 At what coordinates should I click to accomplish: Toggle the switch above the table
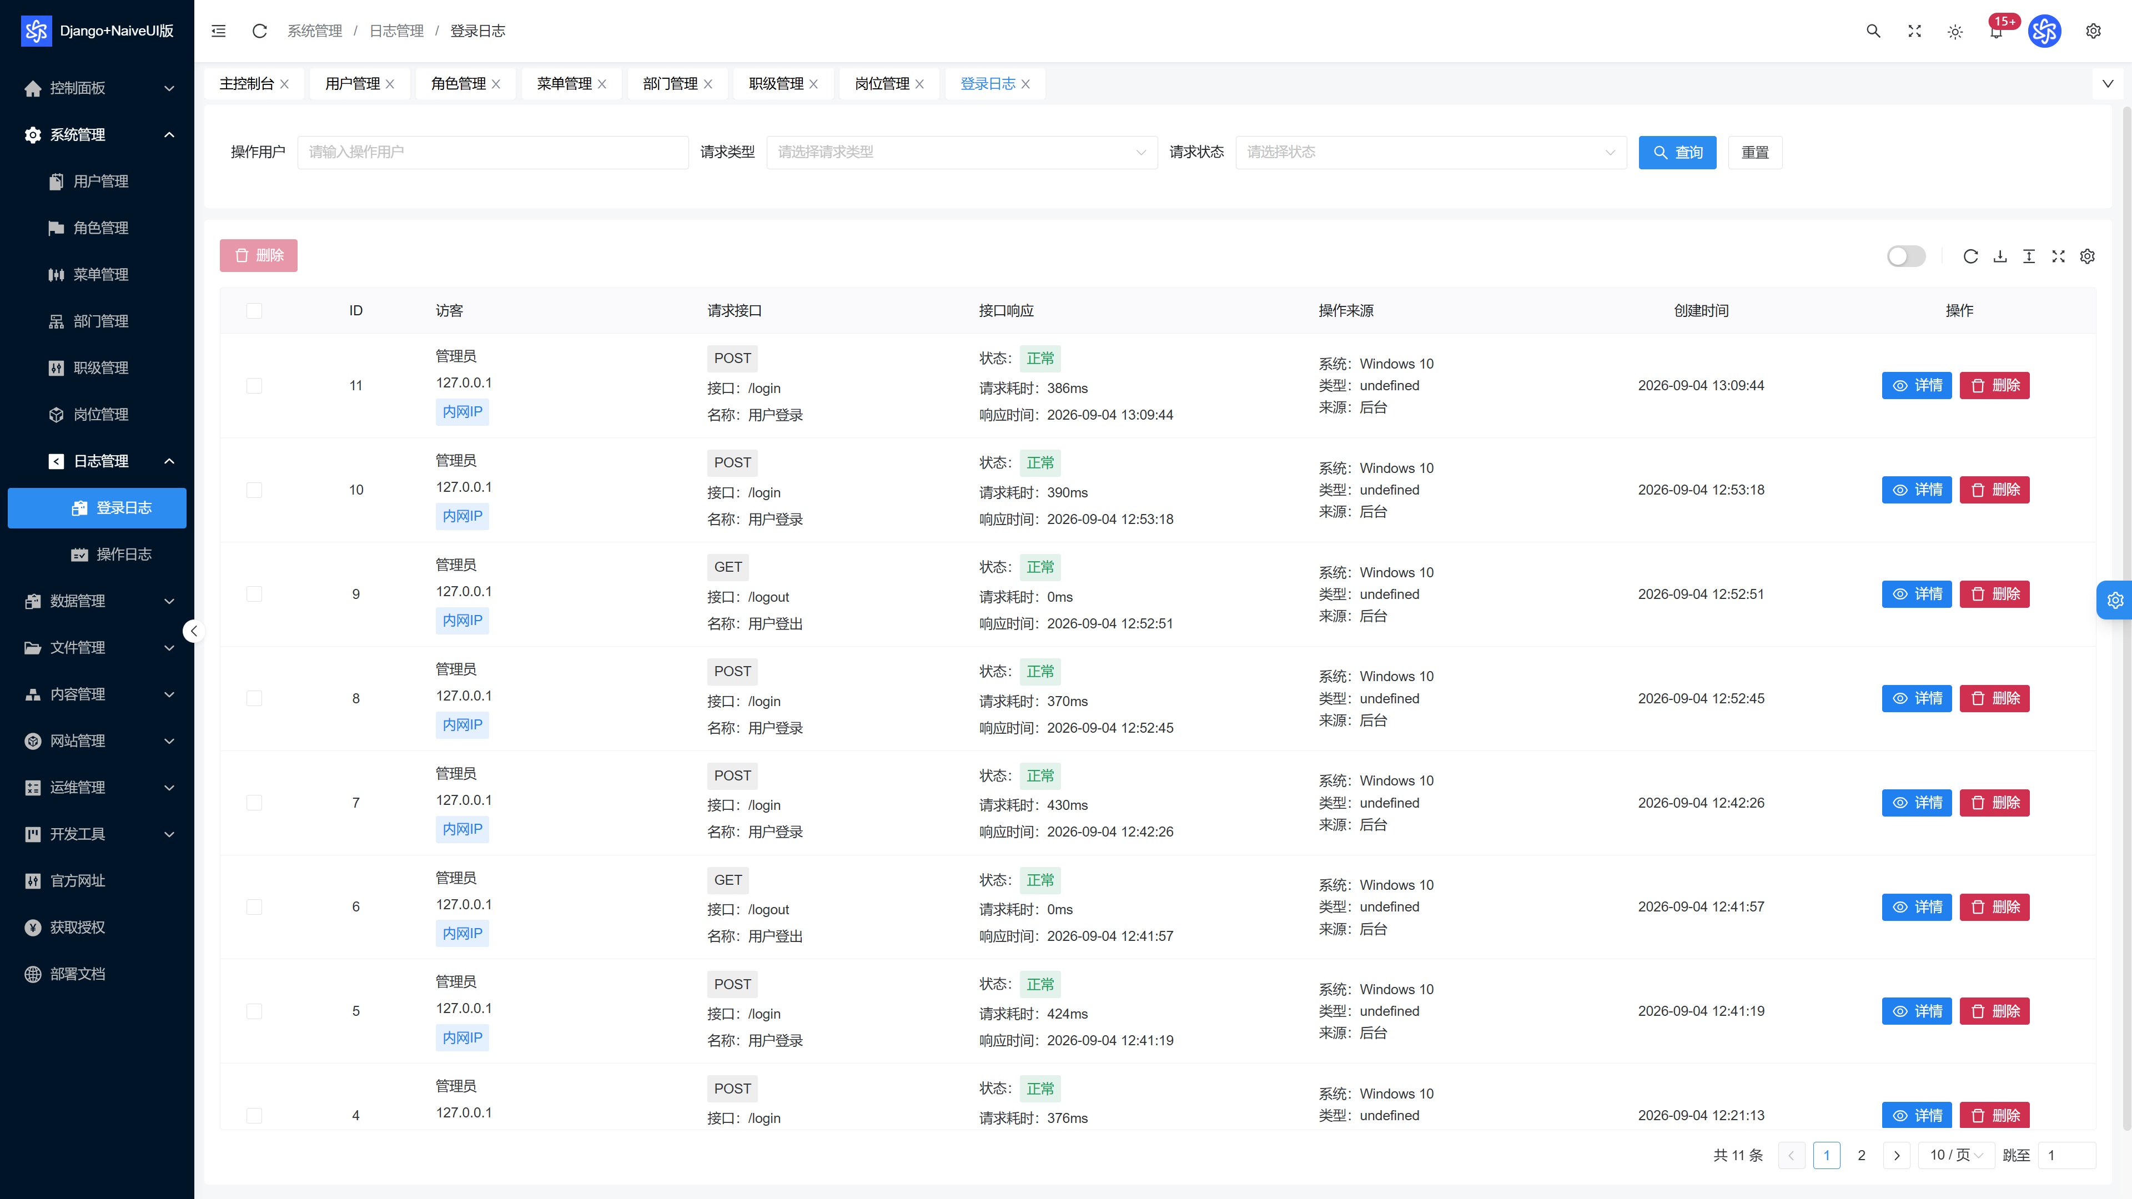[1906, 256]
